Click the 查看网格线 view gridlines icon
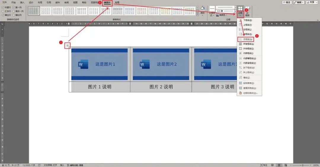Screen dimensions: 320x167 240,88
